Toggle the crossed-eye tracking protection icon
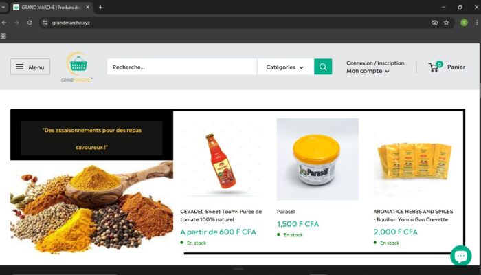 [434, 23]
